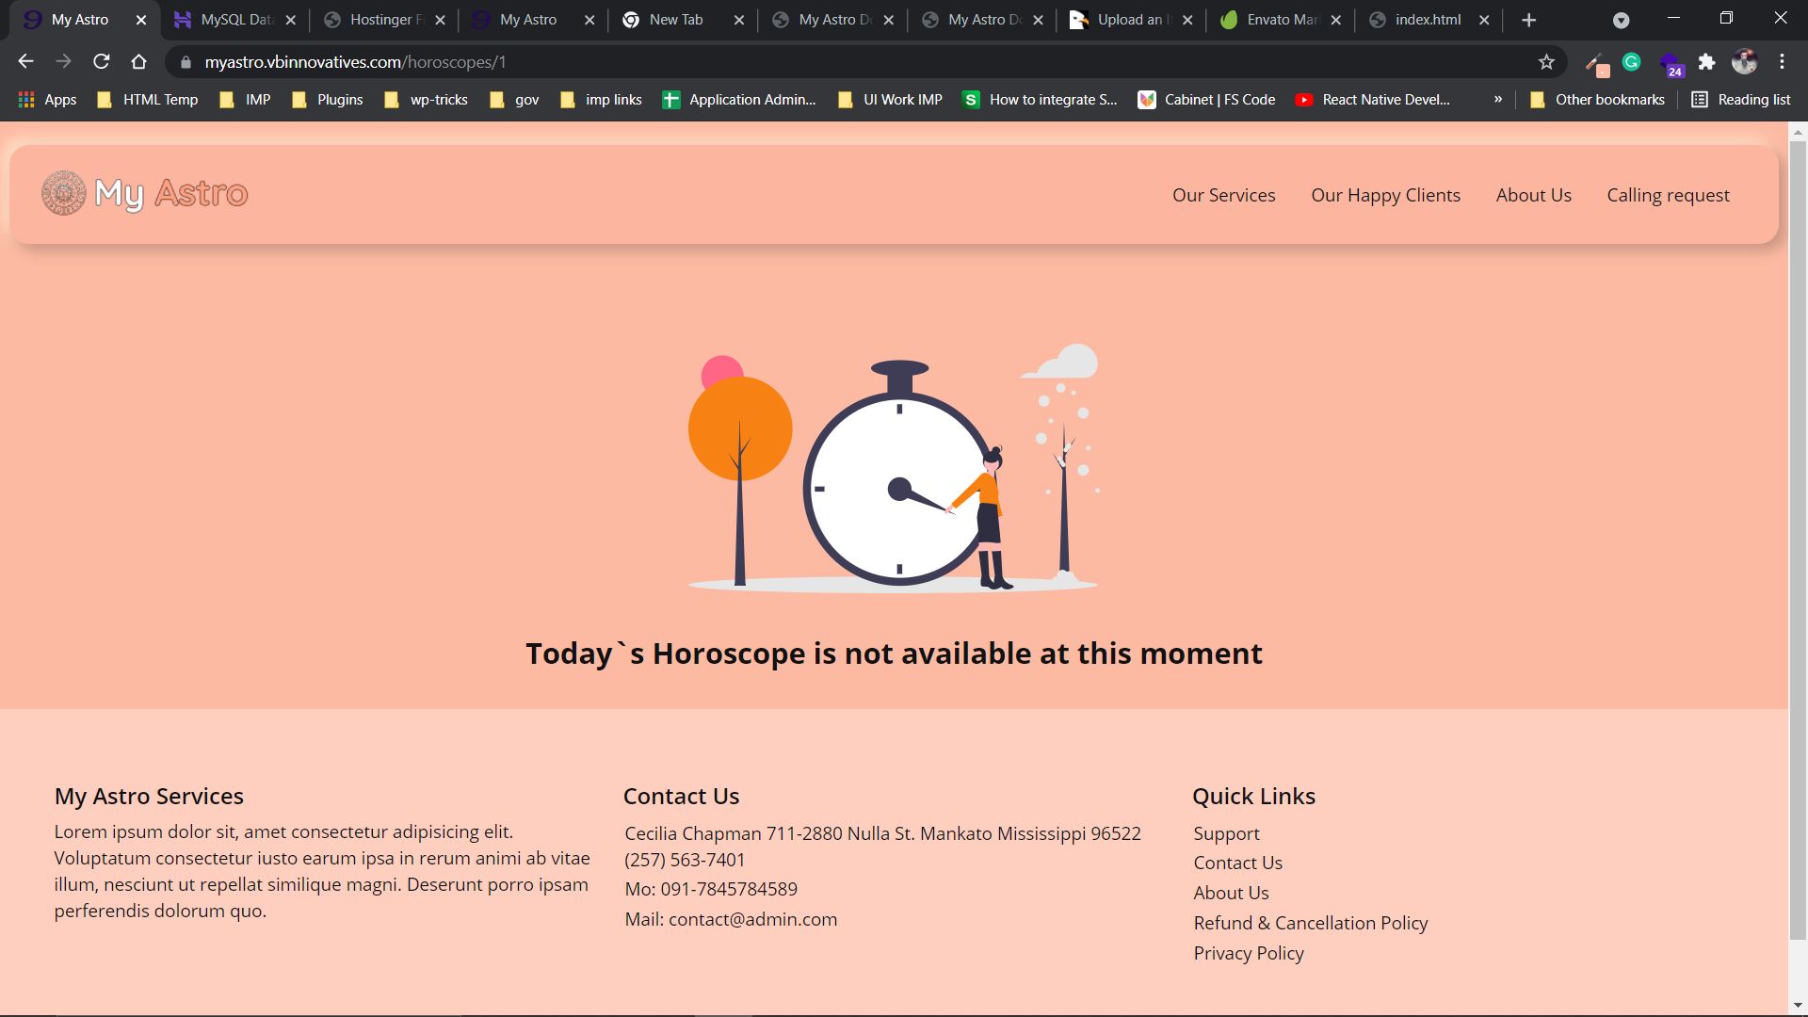Open the Apps grid shortcut
This screenshot has height=1017, width=1808.
47,100
